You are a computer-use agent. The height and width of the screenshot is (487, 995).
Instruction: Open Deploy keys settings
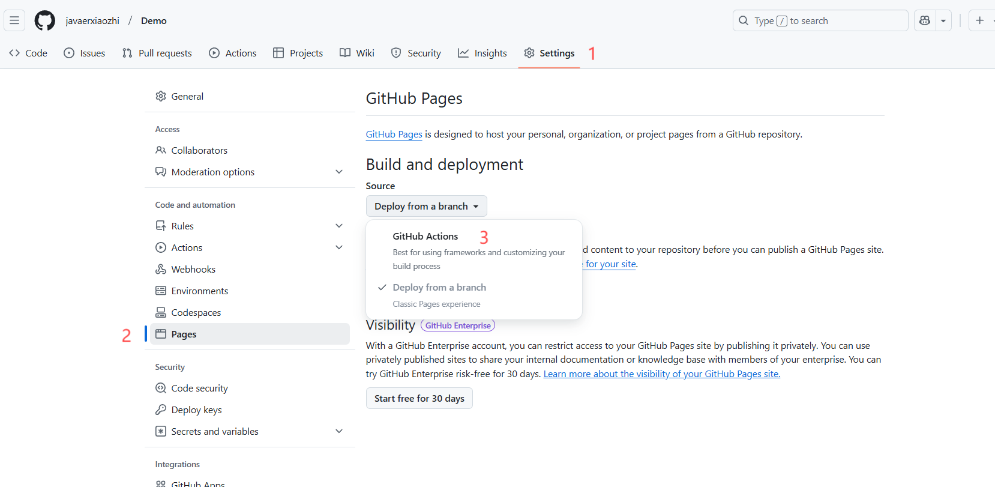[x=250, y=410]
